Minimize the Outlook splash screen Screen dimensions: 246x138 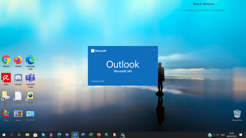(149, 50)
